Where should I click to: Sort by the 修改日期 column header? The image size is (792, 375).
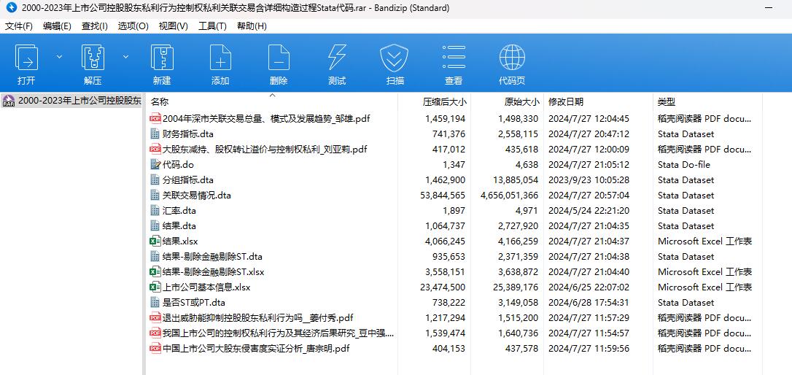click(566, 102)
